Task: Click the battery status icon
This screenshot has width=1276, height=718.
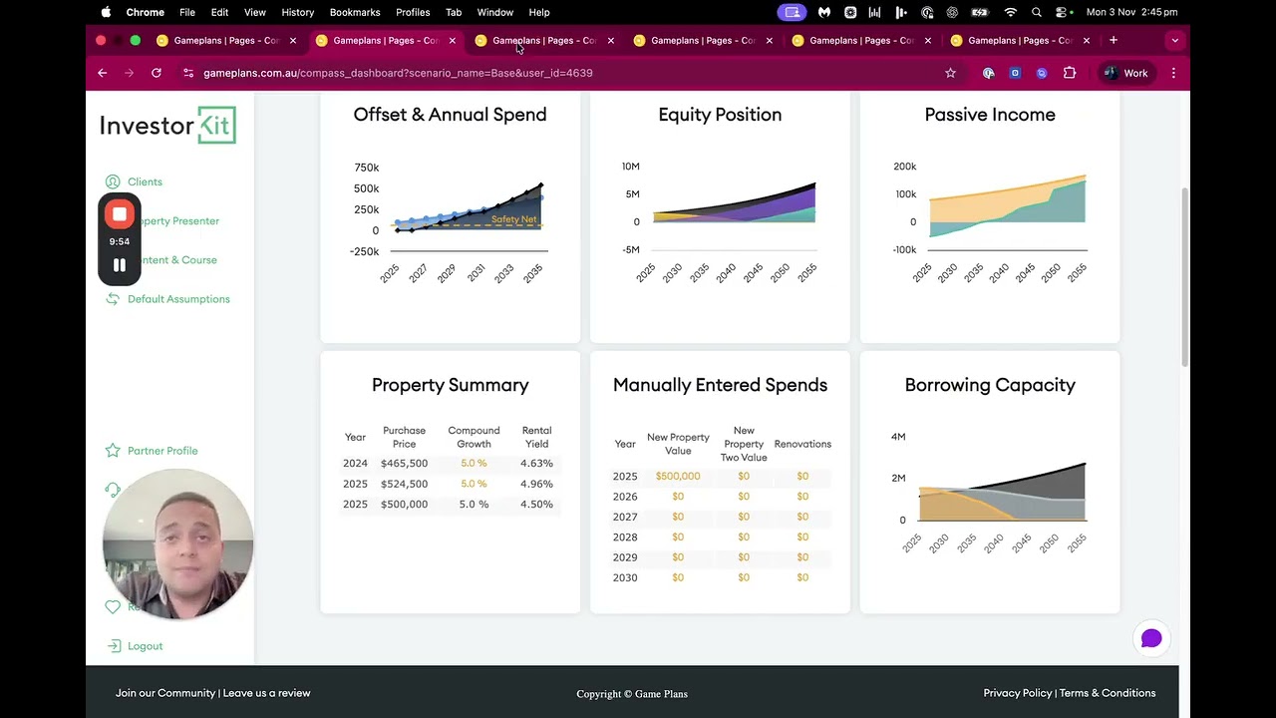Action: (x=980, y=12)
